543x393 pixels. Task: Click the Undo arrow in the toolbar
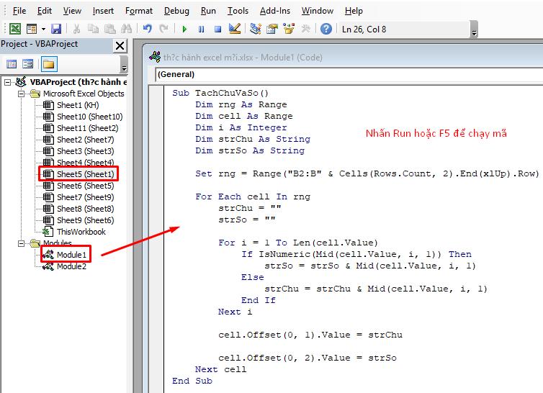coord(147,29)
